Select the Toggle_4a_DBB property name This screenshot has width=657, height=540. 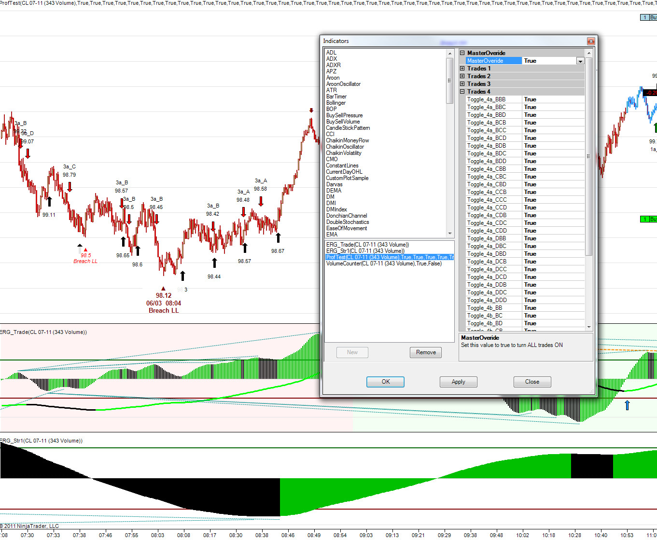pyautogui.click(x=487, y=238)
